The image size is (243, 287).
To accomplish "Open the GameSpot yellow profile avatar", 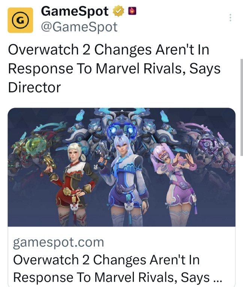I will (20, 20).
